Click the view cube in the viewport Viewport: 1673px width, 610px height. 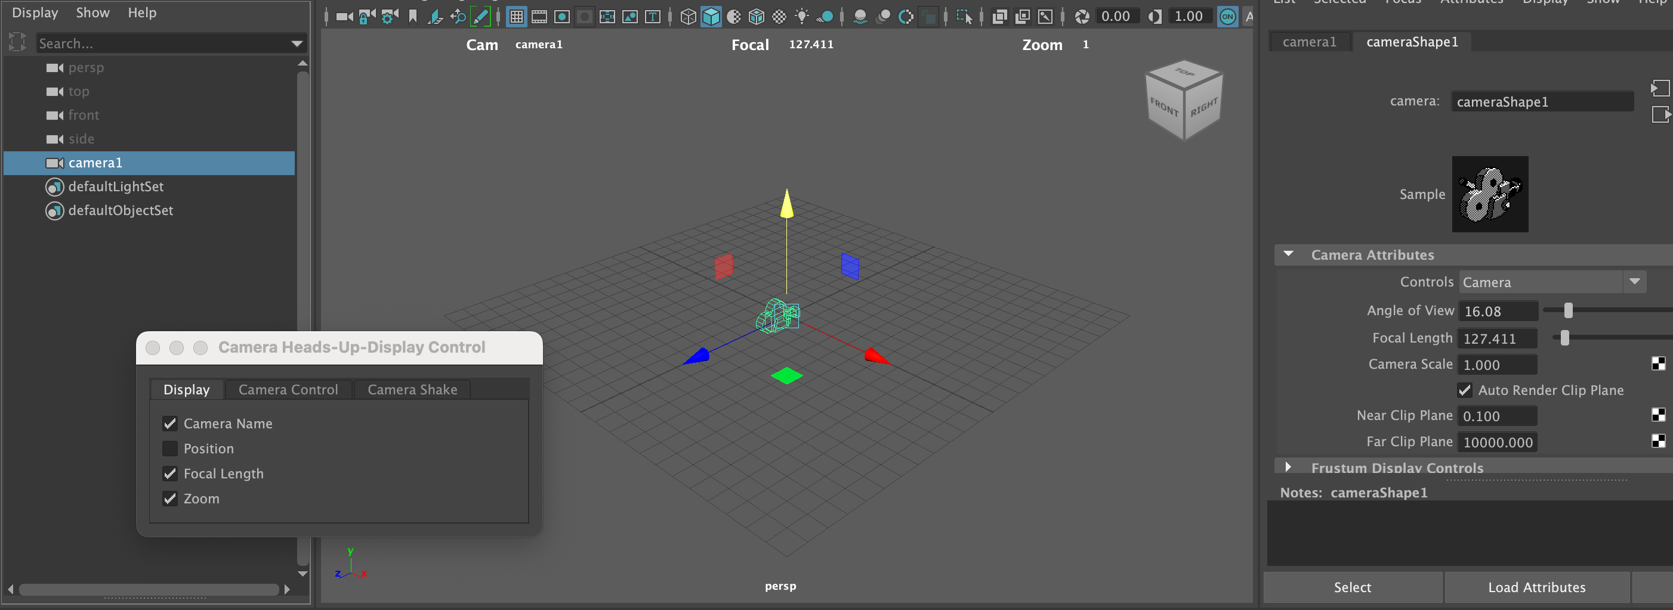(x=1183, y=101)
